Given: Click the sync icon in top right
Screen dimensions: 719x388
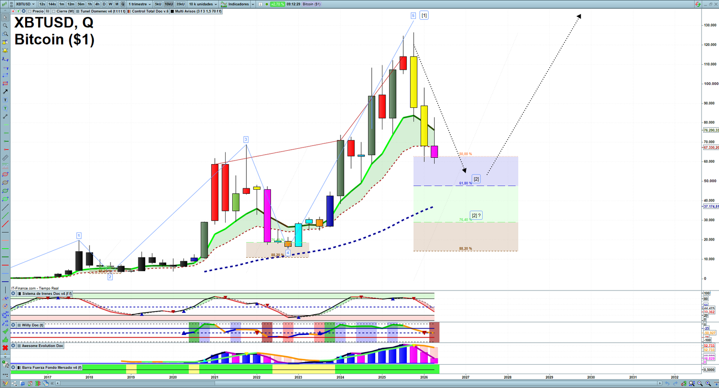Looking at the screenshot, I should point(697,4).
